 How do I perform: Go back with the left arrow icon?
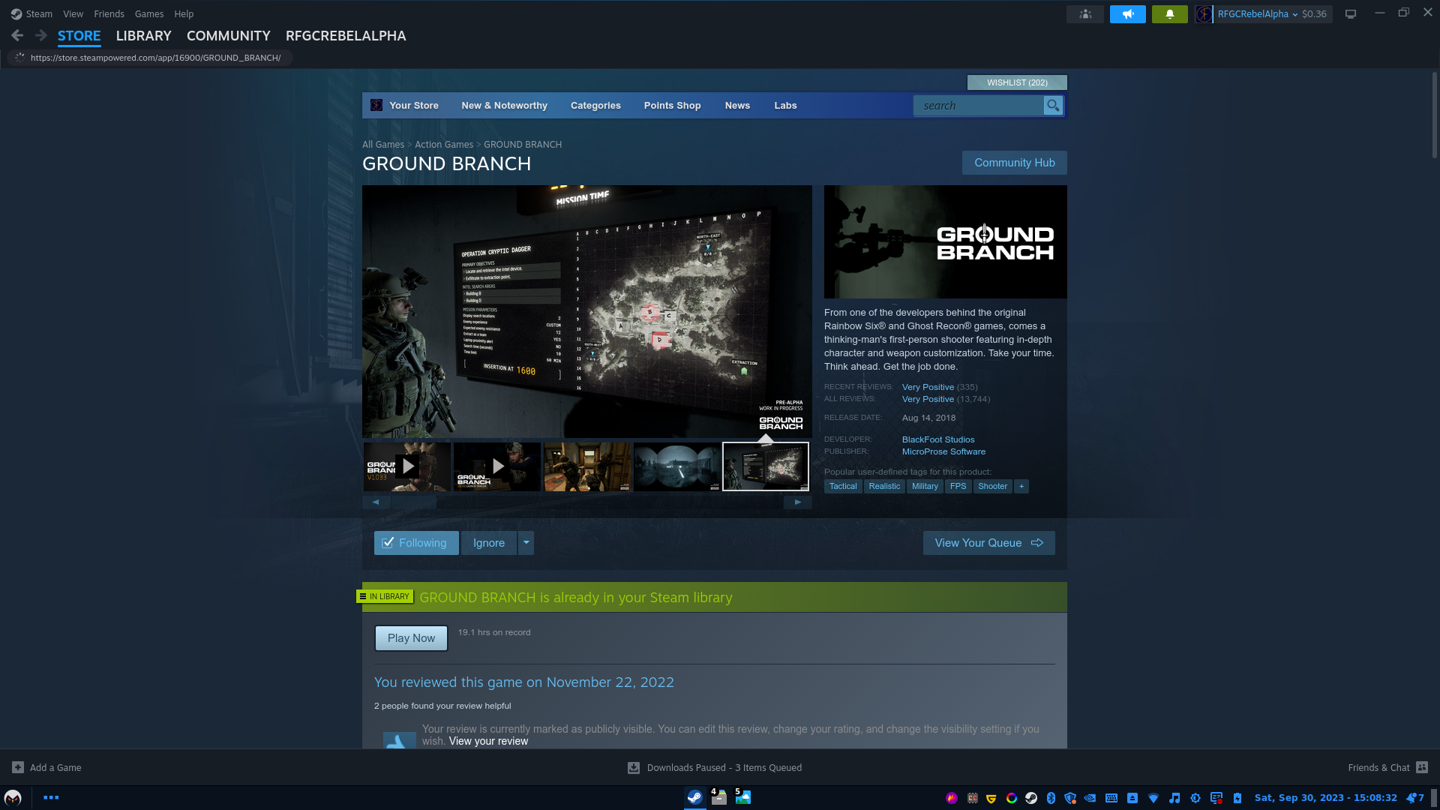coord(17,36)
